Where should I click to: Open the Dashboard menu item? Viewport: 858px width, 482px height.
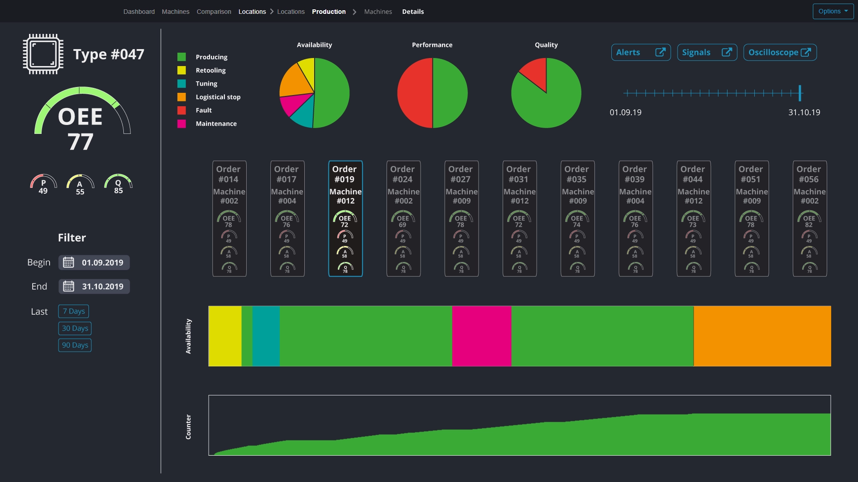(x=139, y=12)
